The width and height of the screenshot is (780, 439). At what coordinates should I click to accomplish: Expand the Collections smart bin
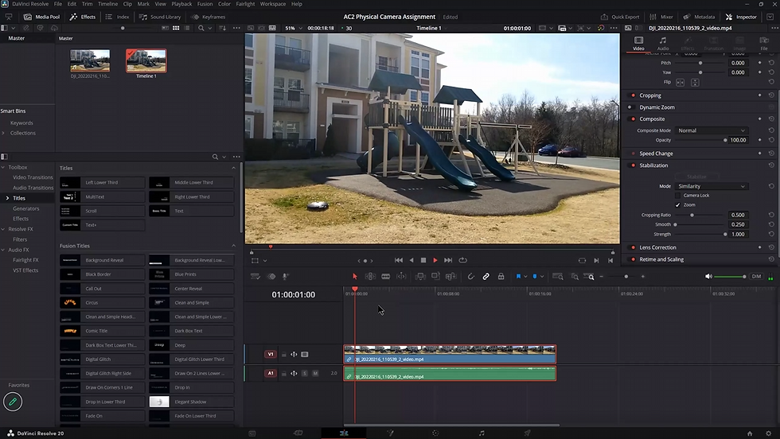coord(3,134)
